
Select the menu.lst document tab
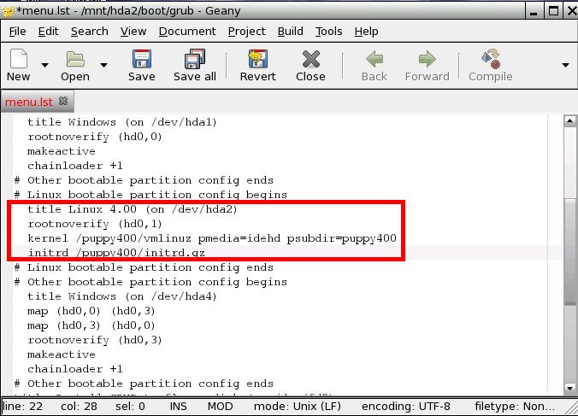point(29,102)
